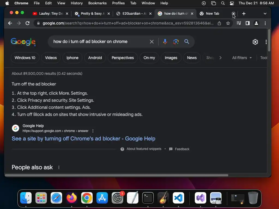279x209 pixels.
Task: Open Terminal from the Dock
Action: tap(148, 198)
